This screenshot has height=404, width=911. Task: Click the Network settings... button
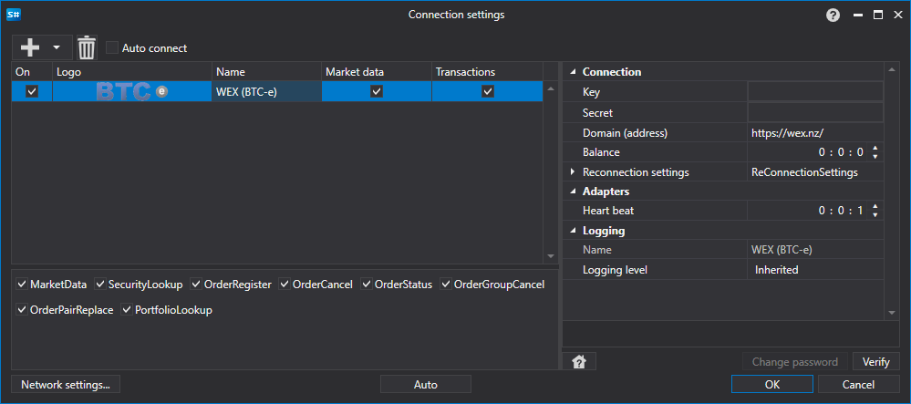tap(66, 384)
